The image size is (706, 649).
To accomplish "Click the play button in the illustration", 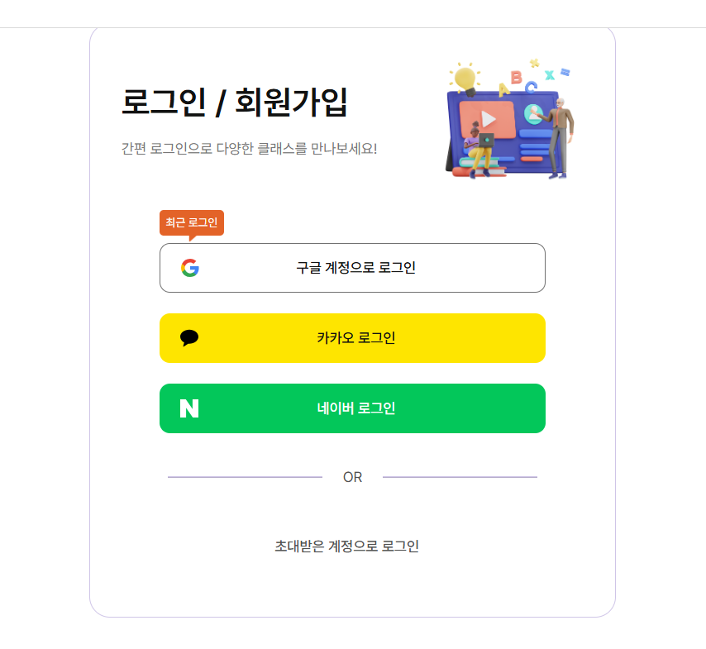I will pyautogui.click(x=489, y=119).
